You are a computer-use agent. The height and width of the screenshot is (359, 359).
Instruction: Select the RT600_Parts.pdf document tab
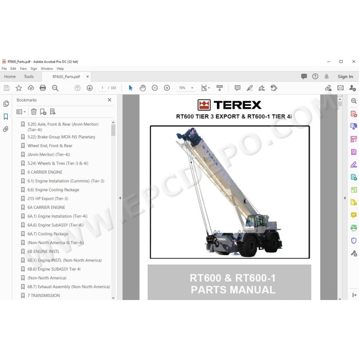coord(66,76)
